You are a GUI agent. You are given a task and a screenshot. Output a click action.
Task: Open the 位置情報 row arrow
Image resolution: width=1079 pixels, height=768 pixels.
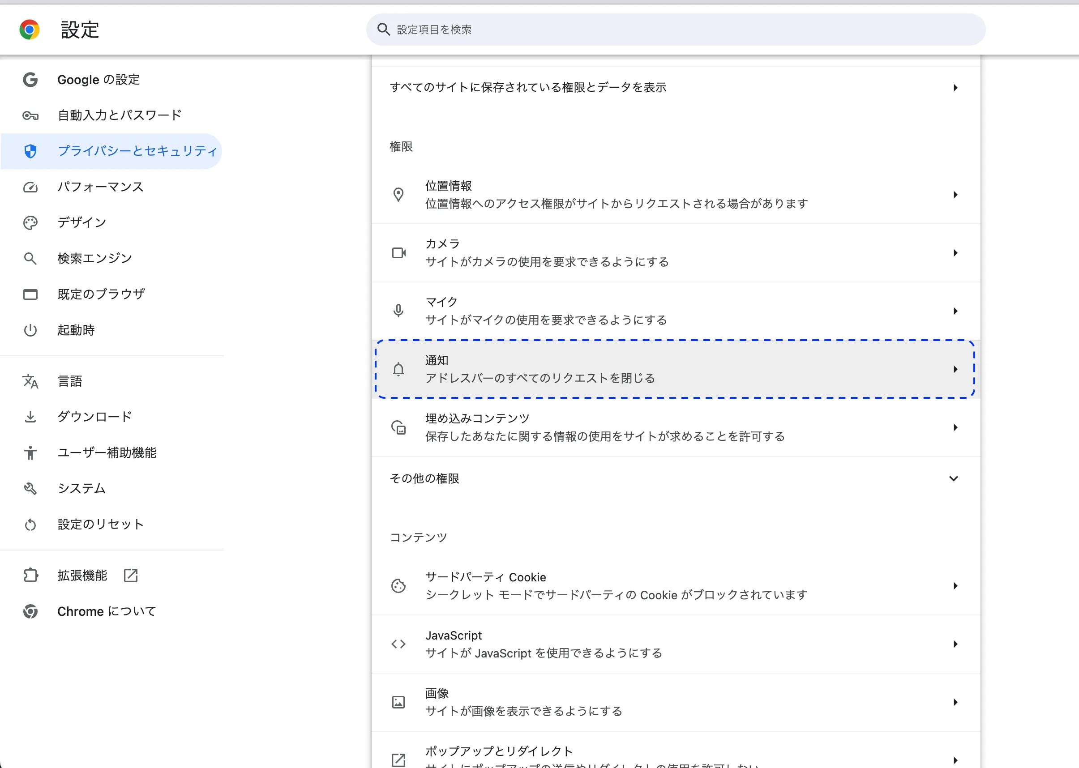click(955, 194)
